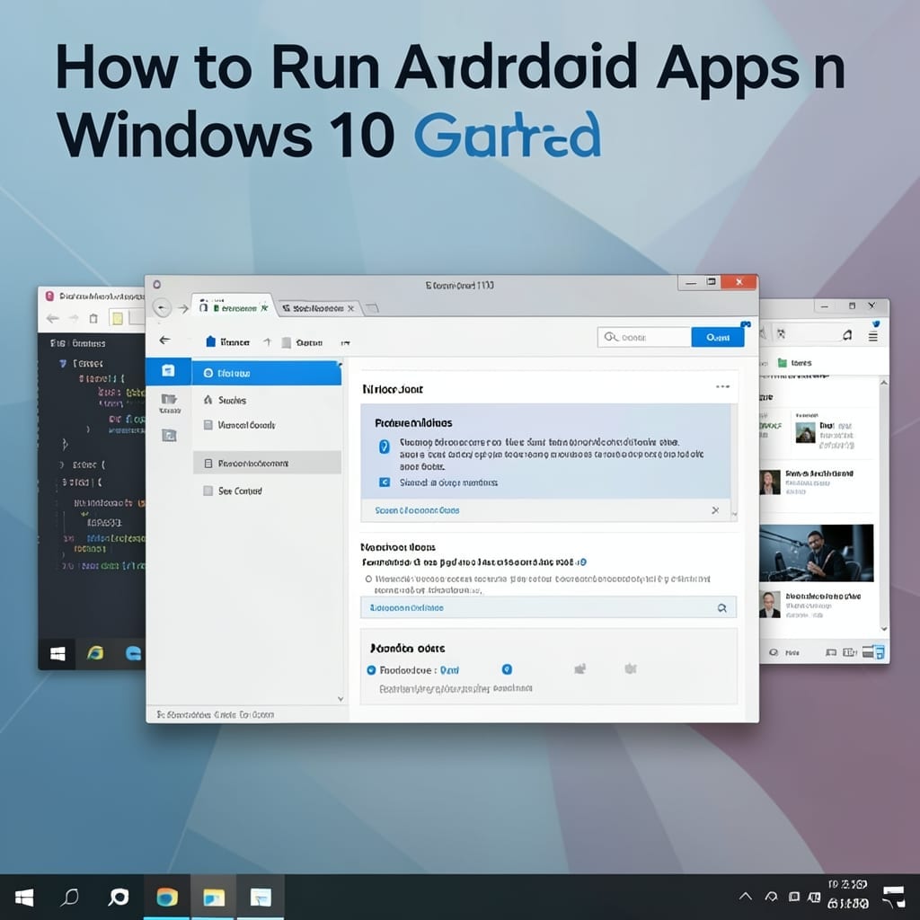Click the Start button inside the left window
Screen dimensions: 920x920
(x=57, y=654)
